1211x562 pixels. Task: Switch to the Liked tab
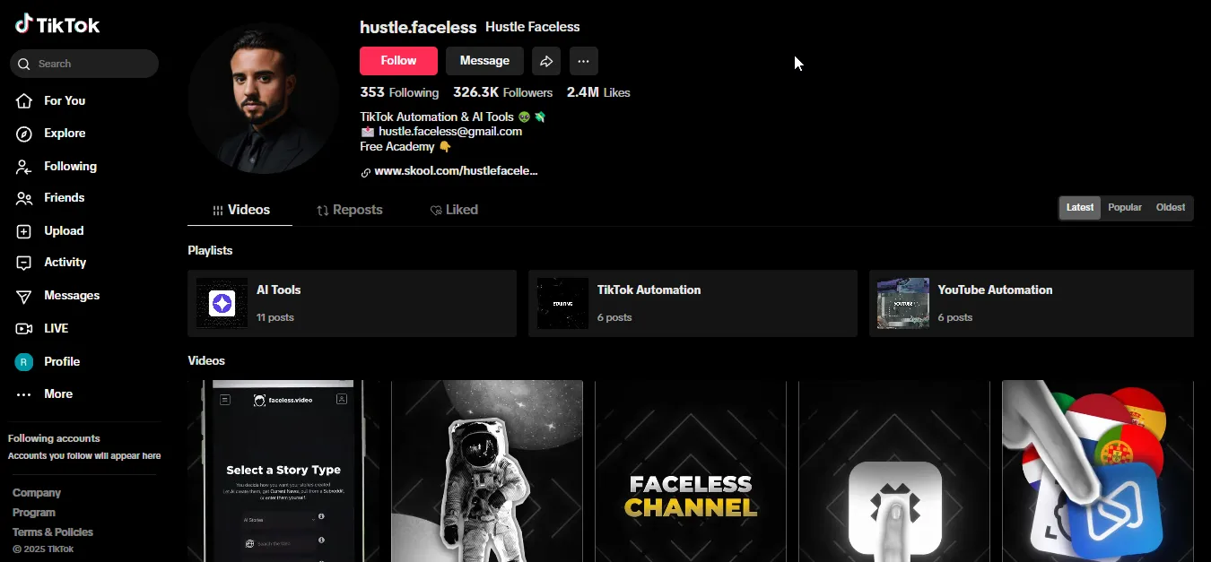click(454, 210)
